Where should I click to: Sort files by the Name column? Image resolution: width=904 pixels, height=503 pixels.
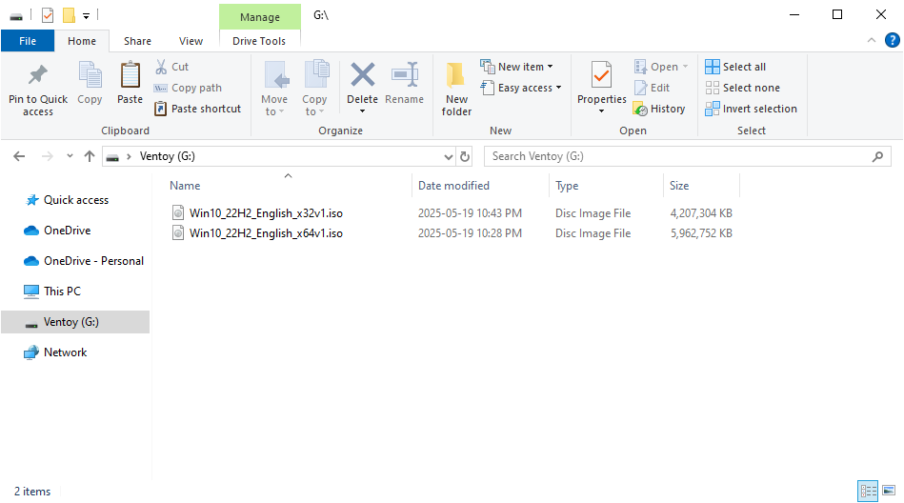point(185,186)
